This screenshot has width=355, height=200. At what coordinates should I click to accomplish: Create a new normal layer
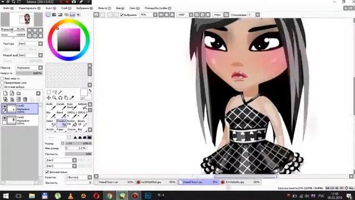pyautogui.click(x=5, y=93)
